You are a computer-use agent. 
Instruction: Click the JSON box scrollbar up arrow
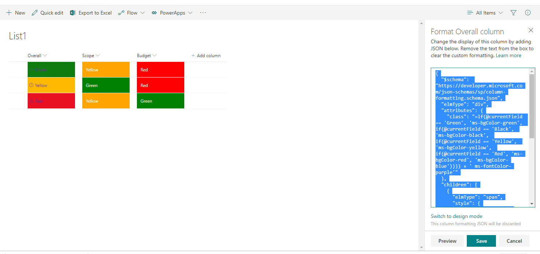[532, 71]
